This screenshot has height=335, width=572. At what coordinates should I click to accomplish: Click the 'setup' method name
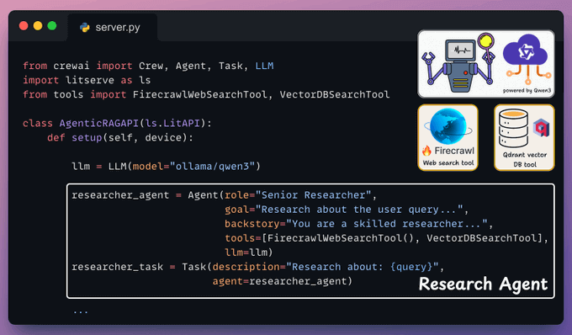87,138
